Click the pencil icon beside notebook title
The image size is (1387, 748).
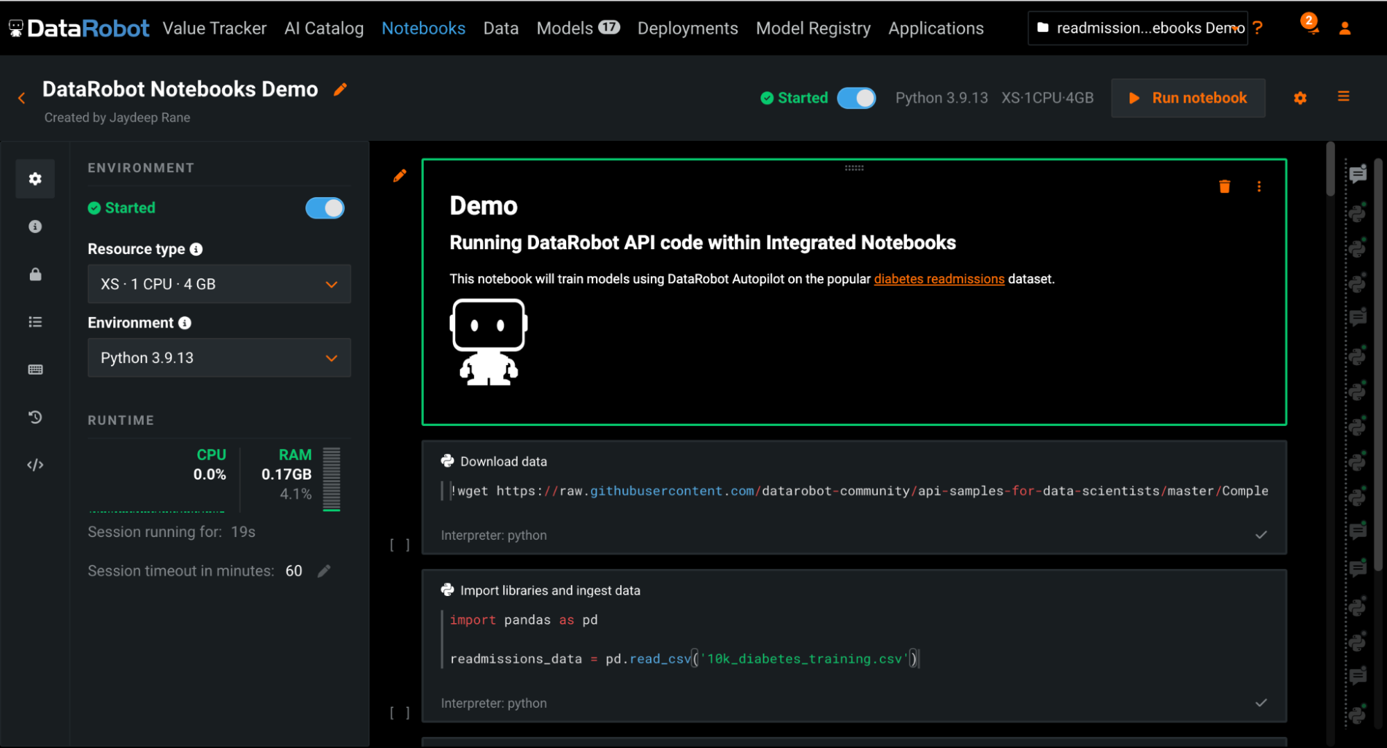[340, 90]
